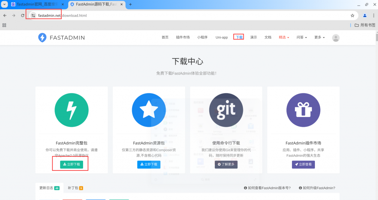The width and height of the screenshot is (378, 200).
Task: Click green 立即下载 button for 完整包
Action: click(x=72, y=164)
